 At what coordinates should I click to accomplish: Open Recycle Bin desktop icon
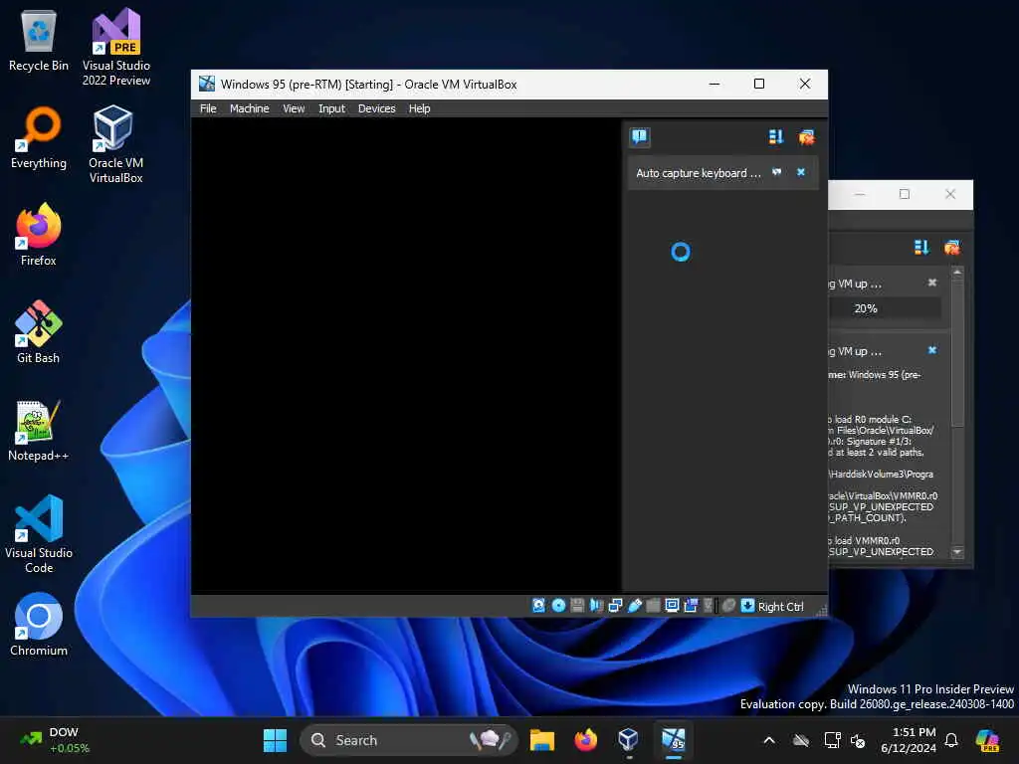39,41
